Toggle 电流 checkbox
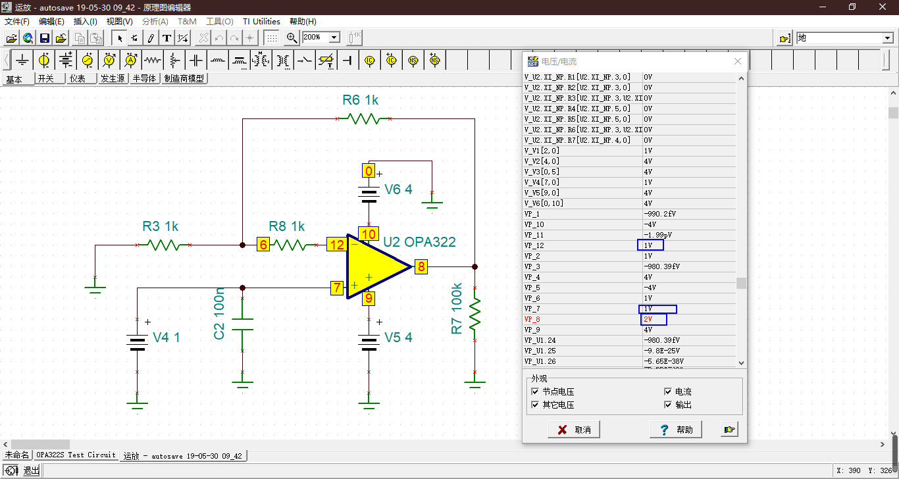The height and width of the screenshot is (479, 899). (668, 391)
